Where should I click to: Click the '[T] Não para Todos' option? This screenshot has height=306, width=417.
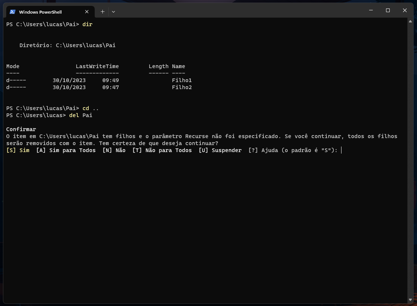(x=162, y=150)
